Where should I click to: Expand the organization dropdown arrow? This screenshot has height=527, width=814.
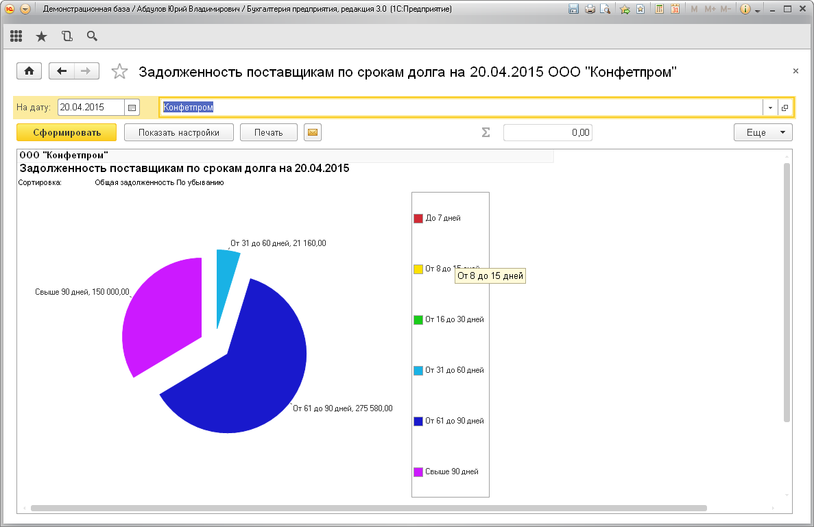click(x=770, y=108)
